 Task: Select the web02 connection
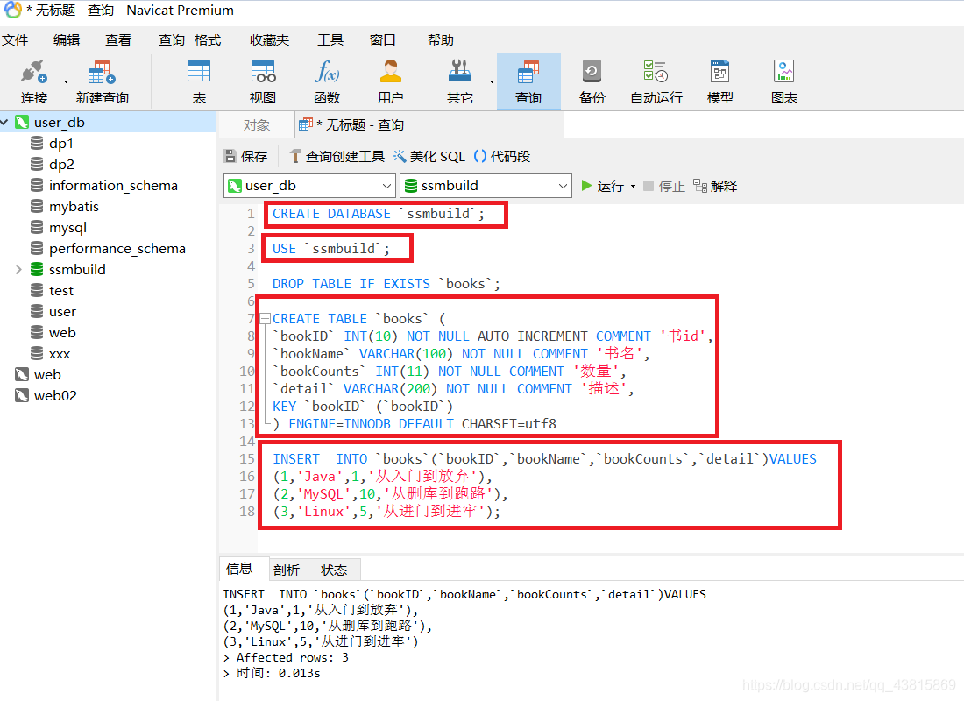[x=46, y=395]
